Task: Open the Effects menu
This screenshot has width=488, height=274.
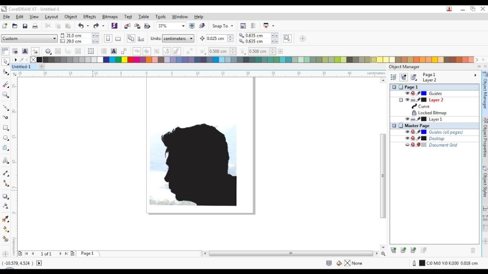Action: click(89, 17)
